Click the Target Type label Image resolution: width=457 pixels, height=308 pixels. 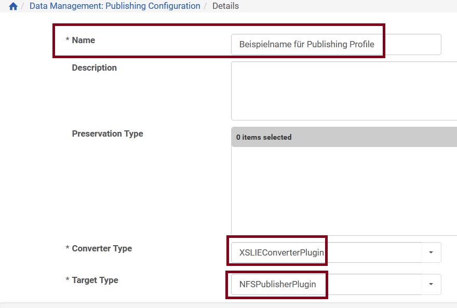(x=95, y=280)
